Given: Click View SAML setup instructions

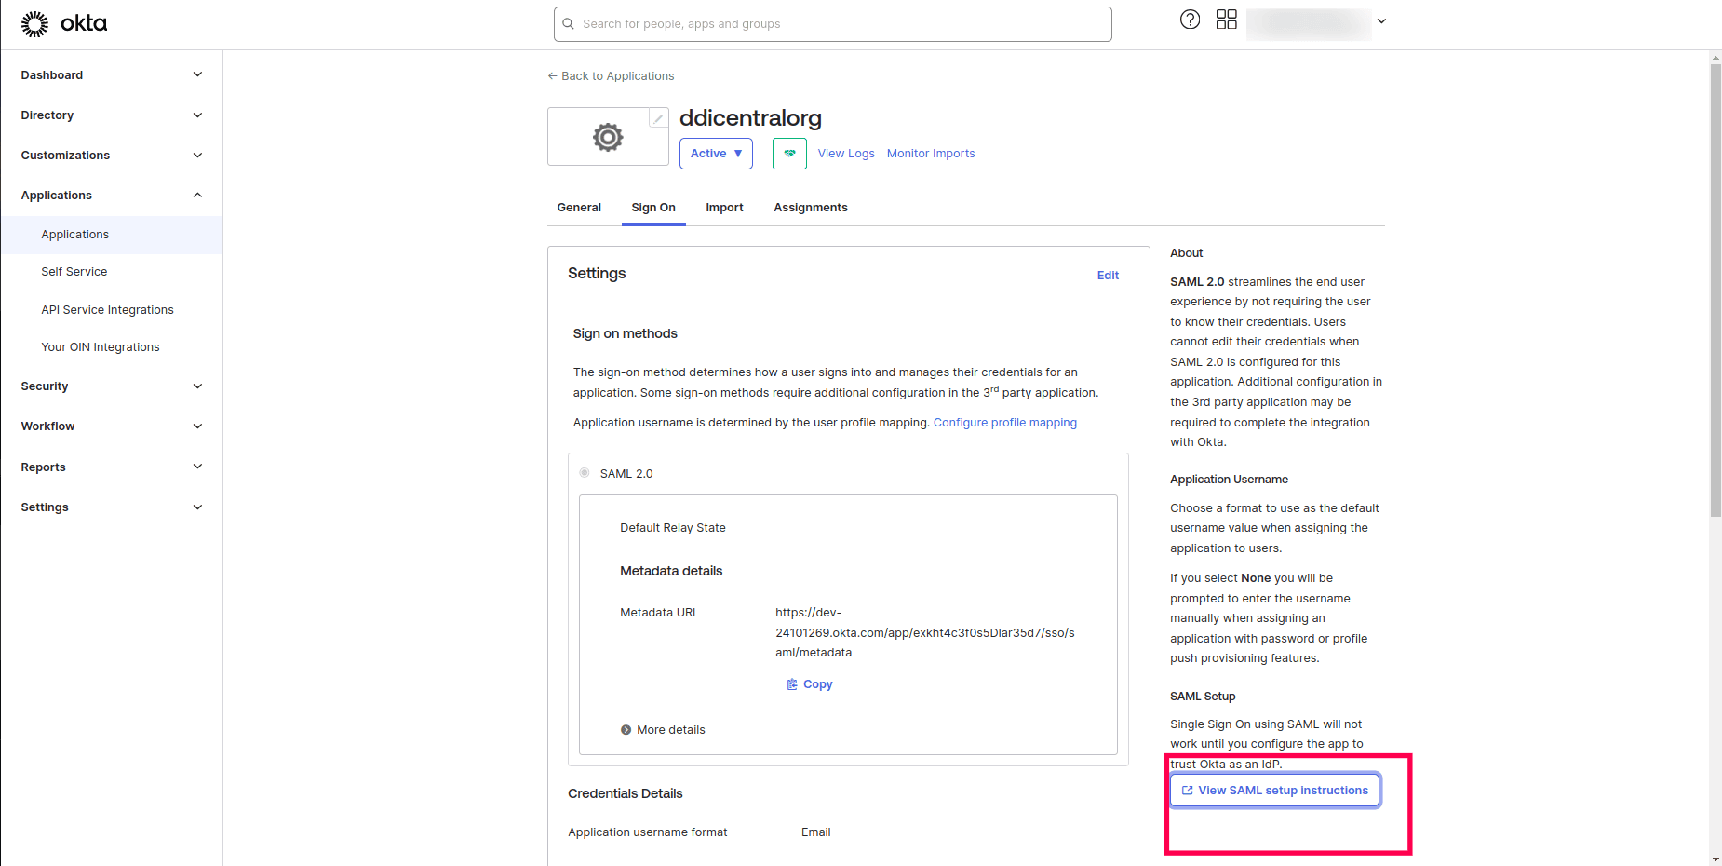Looking at the screenshot, I should pyautogui.click(x=1274, y=790).
